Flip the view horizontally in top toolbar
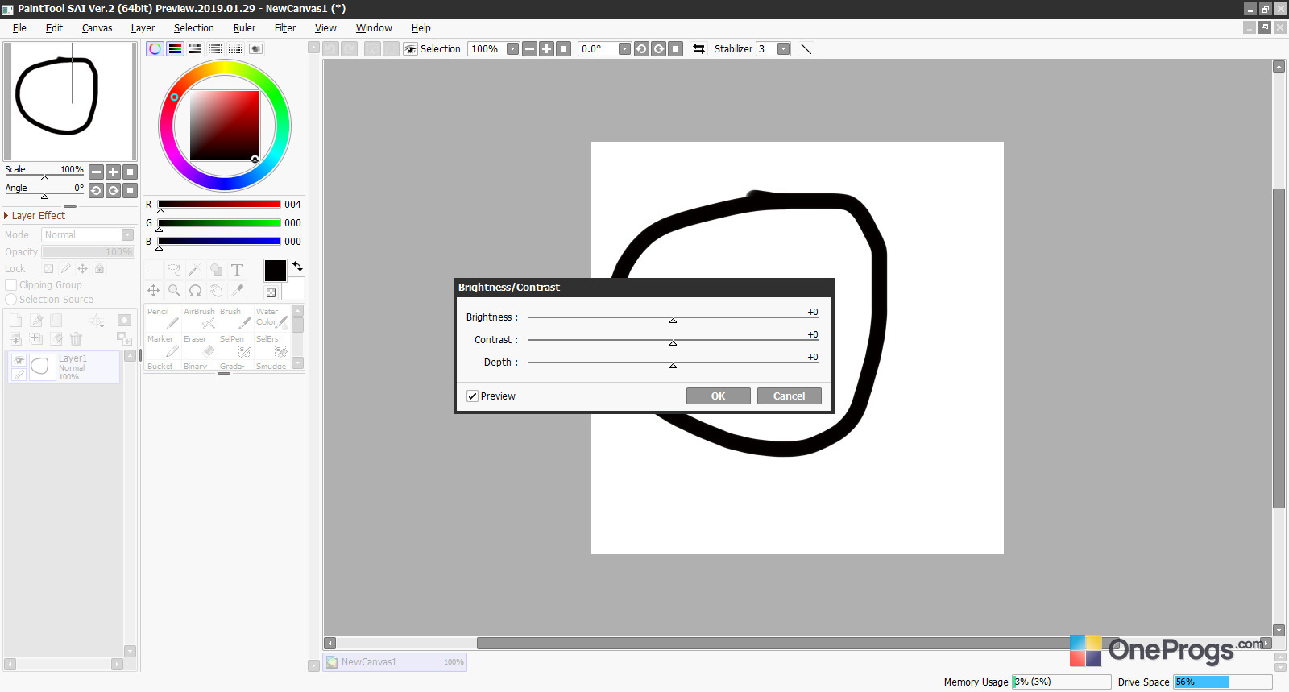This screenshot has height=692, width=1289. point(698,49)
